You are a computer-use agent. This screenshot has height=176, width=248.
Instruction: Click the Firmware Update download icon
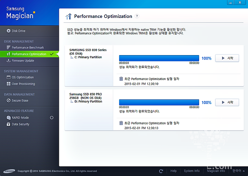(8, 61)
